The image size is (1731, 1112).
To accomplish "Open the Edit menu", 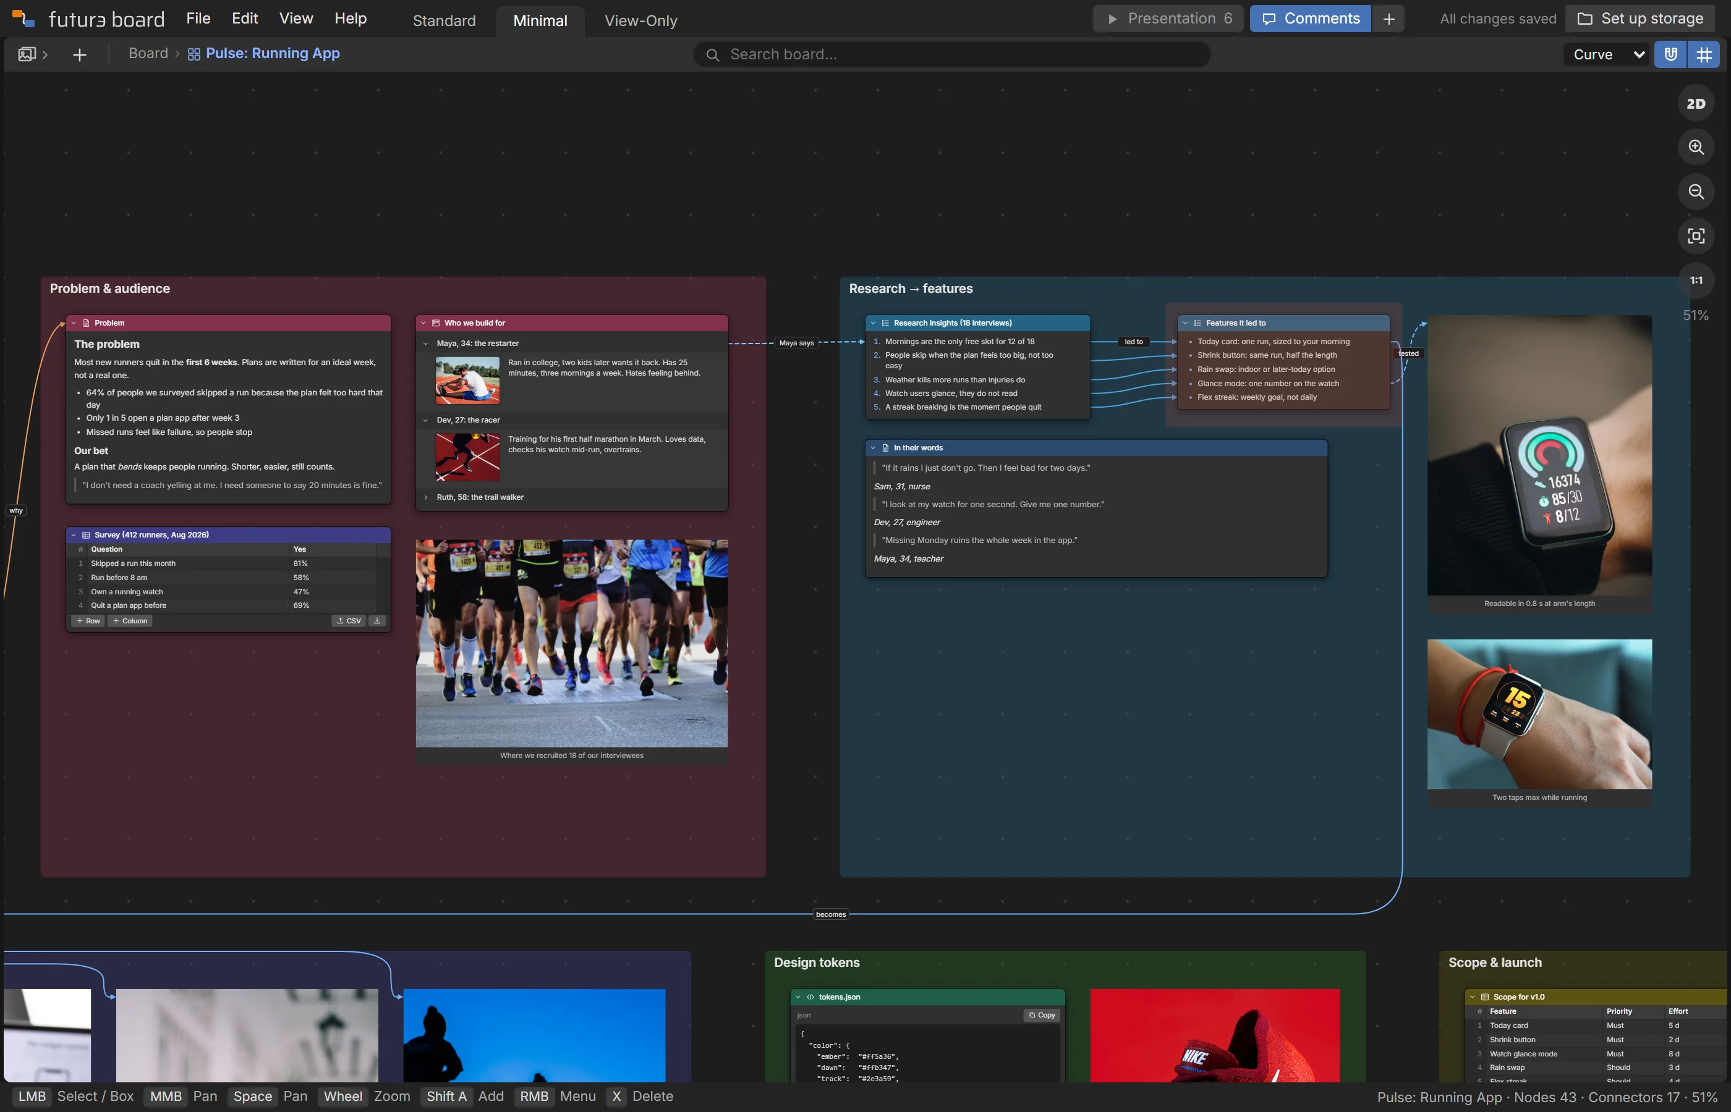I will pos(245,19).
